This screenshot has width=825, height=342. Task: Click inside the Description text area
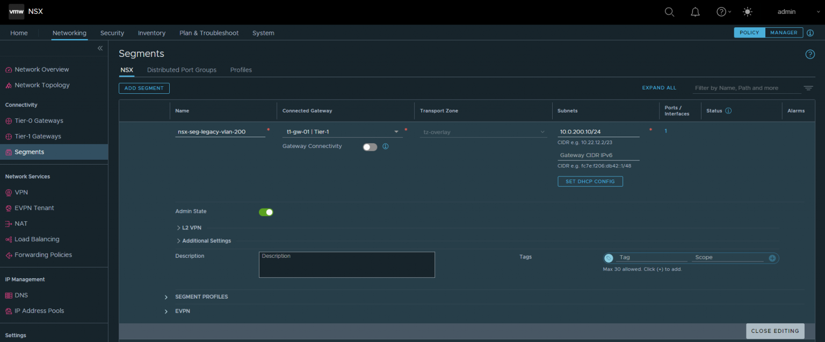(346, 264)
